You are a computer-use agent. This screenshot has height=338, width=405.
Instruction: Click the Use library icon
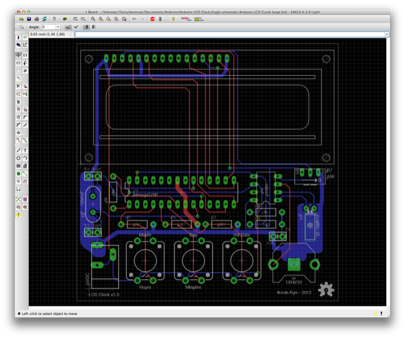(65, 19)
